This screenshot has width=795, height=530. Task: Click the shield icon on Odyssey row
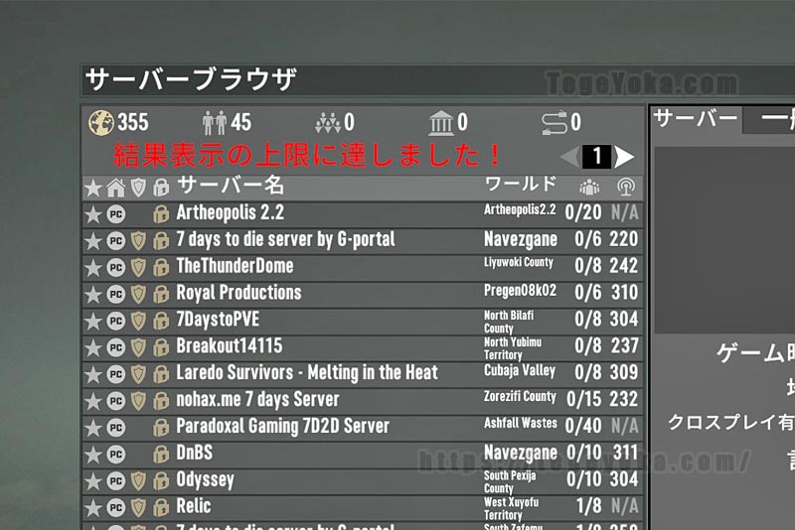pos(138,481)
